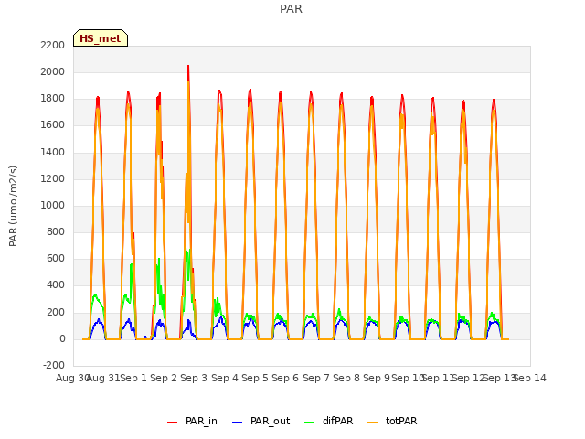Screen dimensions: 585x439
Task: Click the Sep 6 x-axis label
Action: 285,378
